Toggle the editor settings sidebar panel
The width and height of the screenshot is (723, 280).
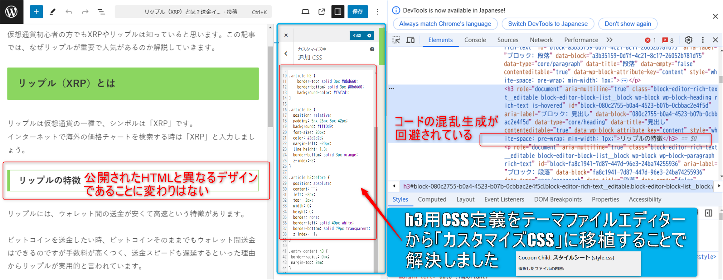point(338,12)
